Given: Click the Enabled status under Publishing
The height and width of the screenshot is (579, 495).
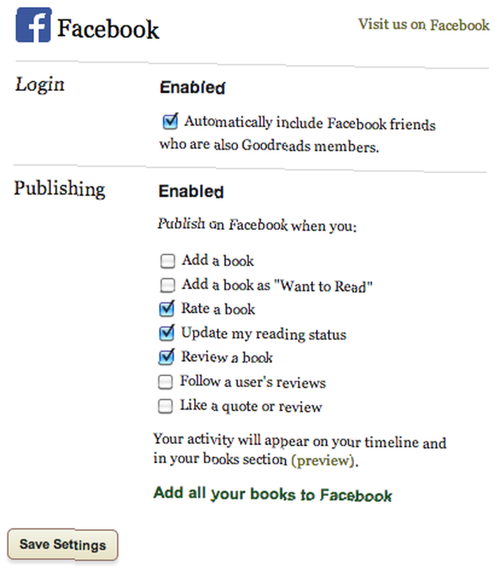Looking at the screenshot, I should 191,192.
